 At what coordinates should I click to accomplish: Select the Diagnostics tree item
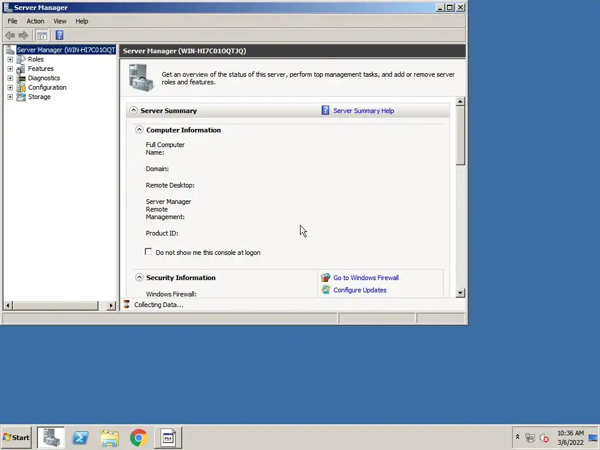44,78
